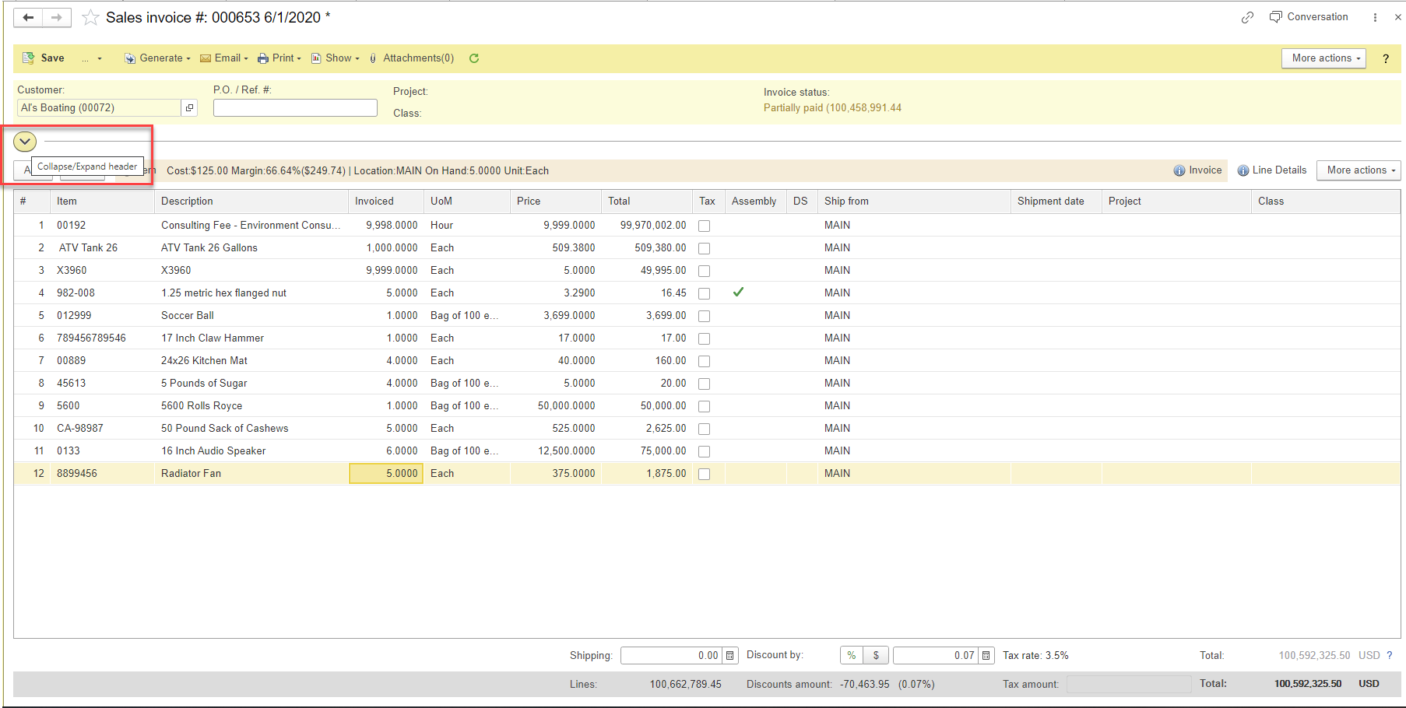The width and height of the screenshot is (1406, 708).
Task: Select discount by percent button
Action: tap(852, 656)
